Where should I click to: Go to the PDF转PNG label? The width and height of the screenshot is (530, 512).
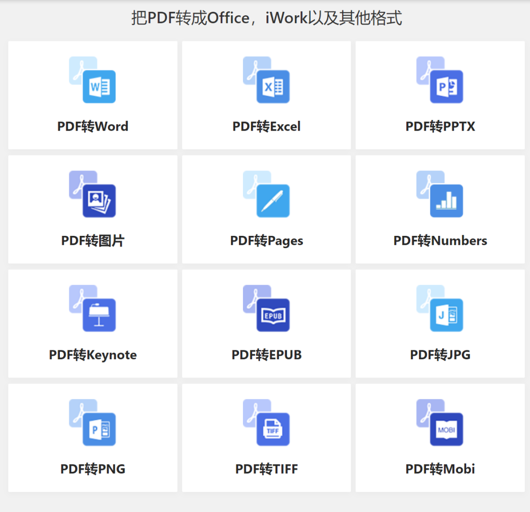coord(93,469)
